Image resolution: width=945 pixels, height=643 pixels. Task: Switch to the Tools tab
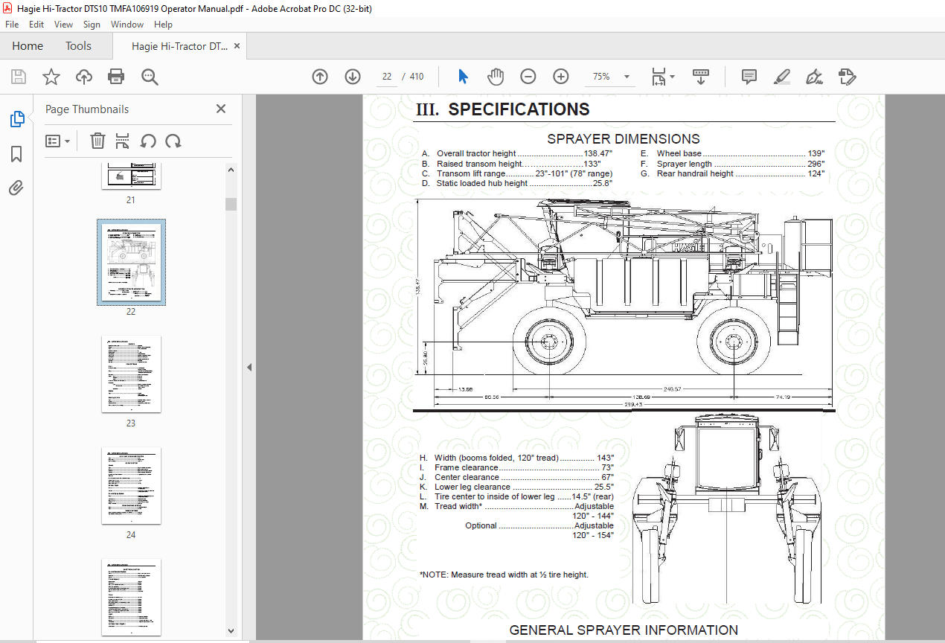pyautogui.click(x=78, y=46)
